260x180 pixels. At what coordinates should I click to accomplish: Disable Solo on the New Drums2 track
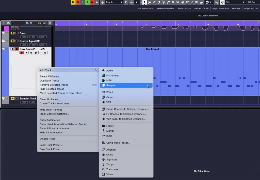(x=17, y=49)
